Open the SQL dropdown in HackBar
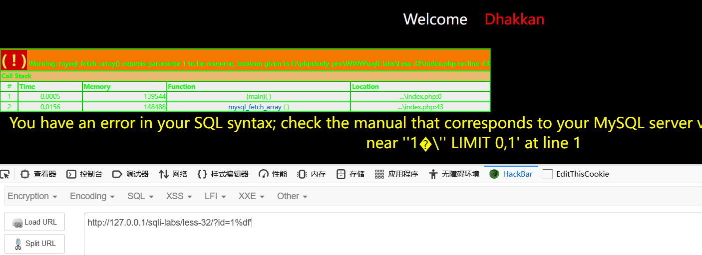 pyautogui.click(x=140, y=196)
